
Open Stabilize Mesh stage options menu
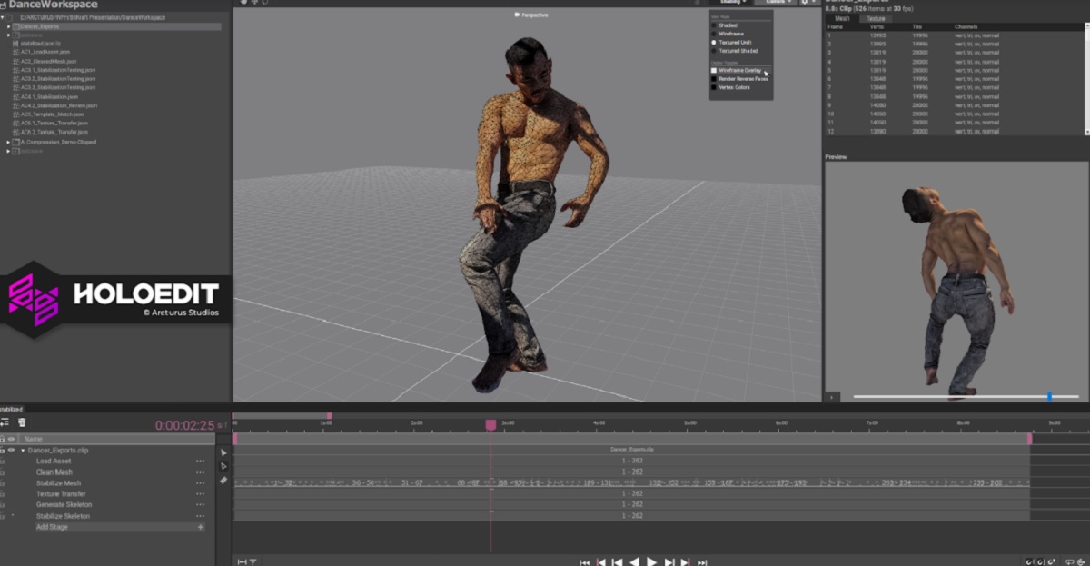pyautogui.click(x=200, y=483)
